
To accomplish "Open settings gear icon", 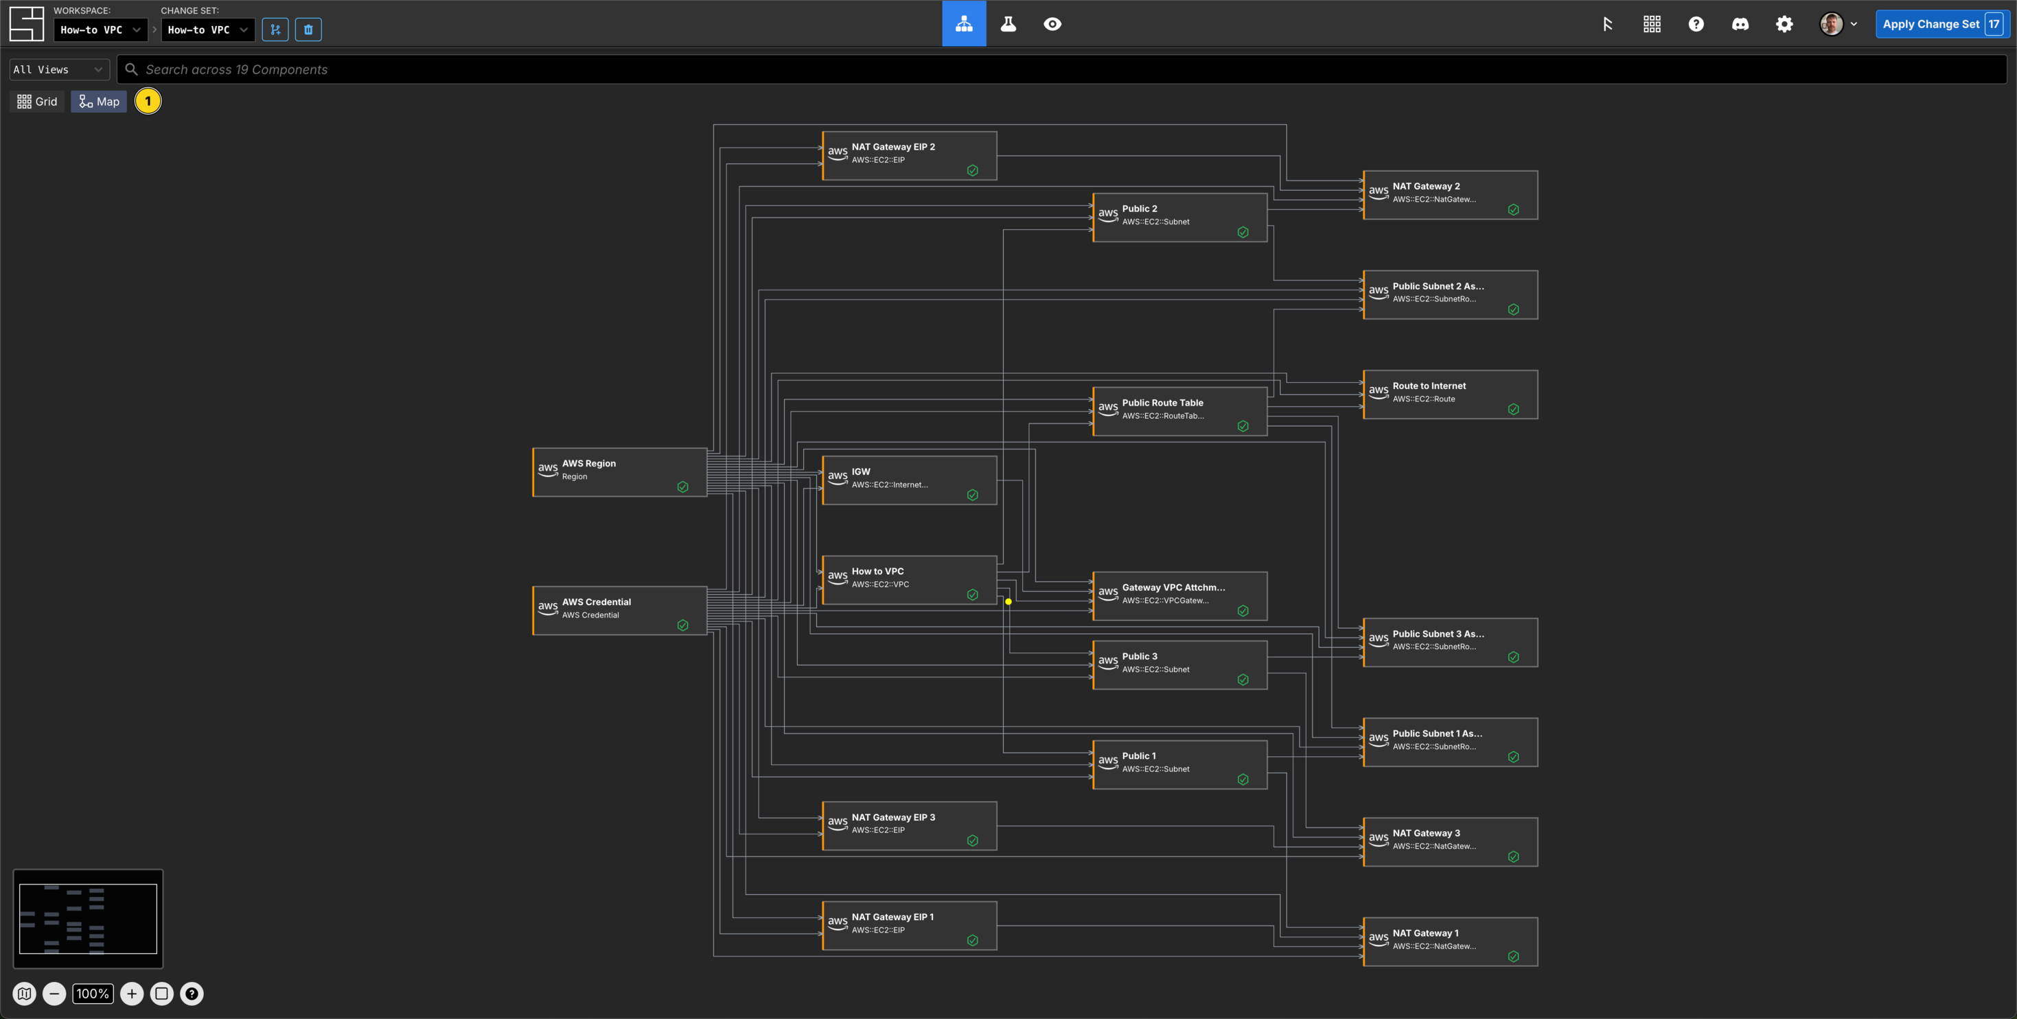I will 1784,24.
